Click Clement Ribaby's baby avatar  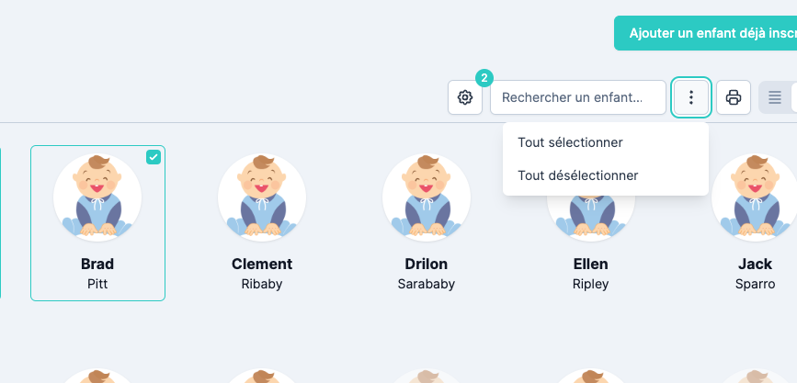click(262, 197)
